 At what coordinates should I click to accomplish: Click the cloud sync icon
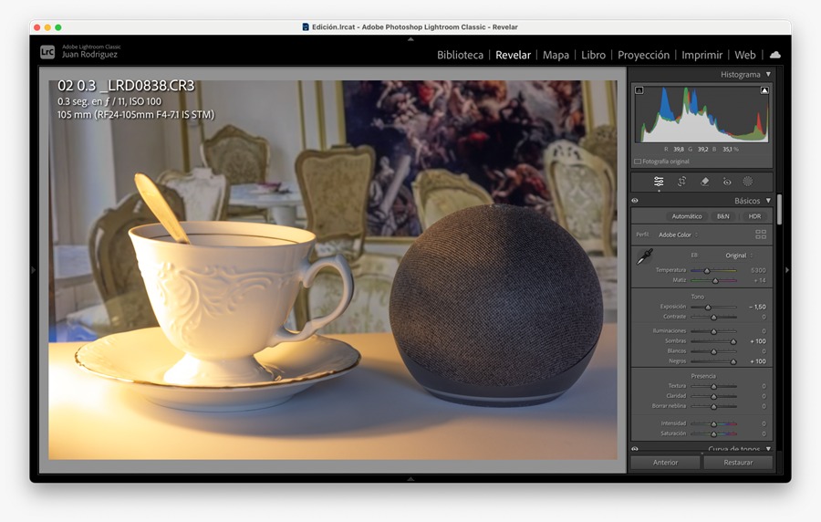(775, 55)
